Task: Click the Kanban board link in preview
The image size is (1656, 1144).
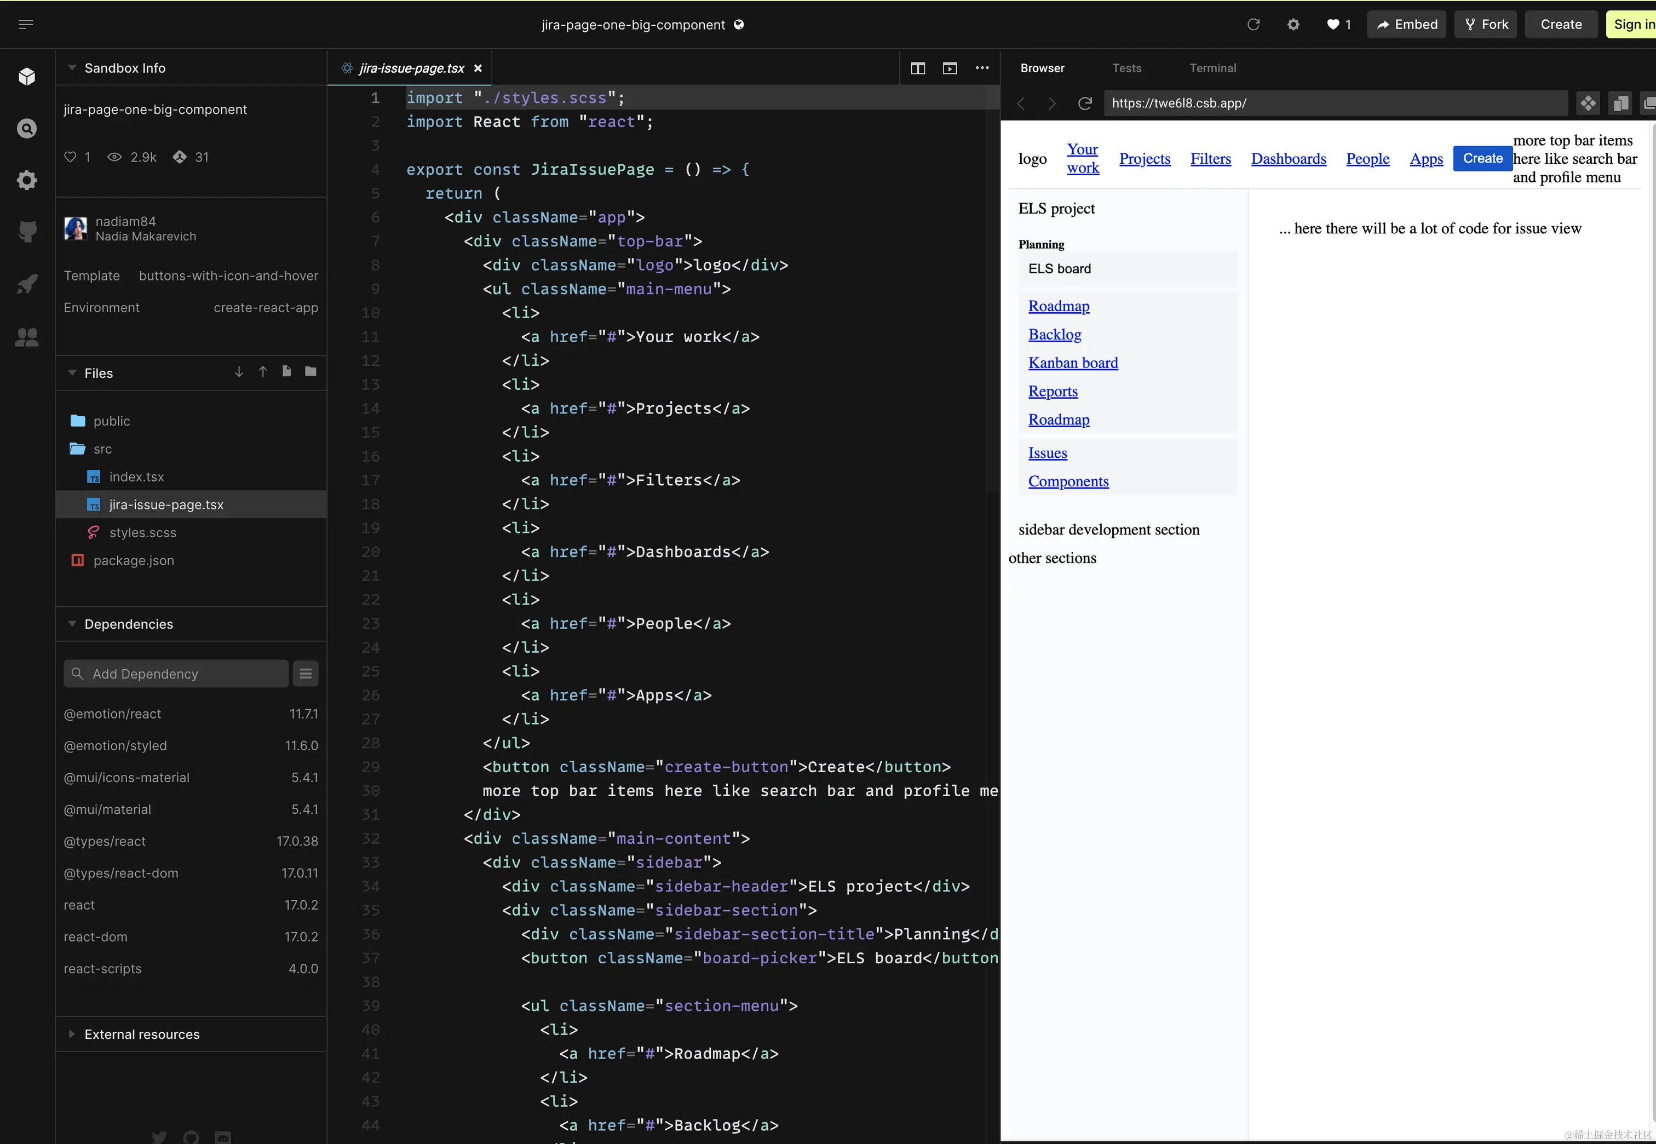Action: [1072, 363]
